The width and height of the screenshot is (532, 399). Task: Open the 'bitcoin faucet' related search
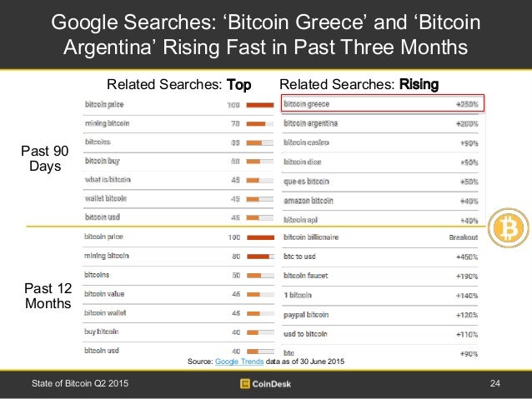pyautogui.click(x=306, y=275)
